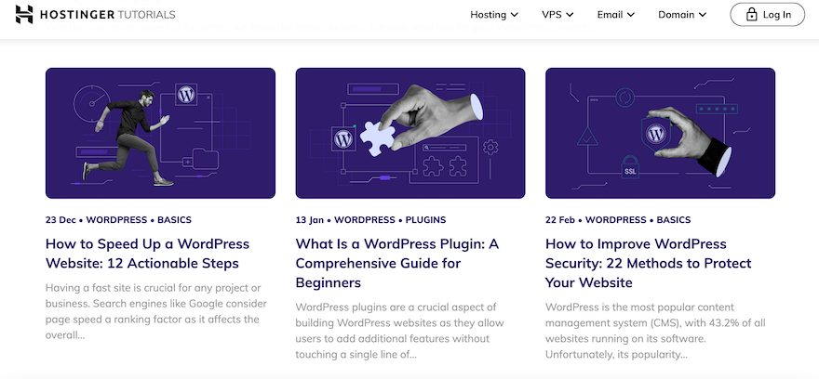Open the Hostinger Tutorials home link
This screenshot has width=819, height=379.
pos(96,15)
